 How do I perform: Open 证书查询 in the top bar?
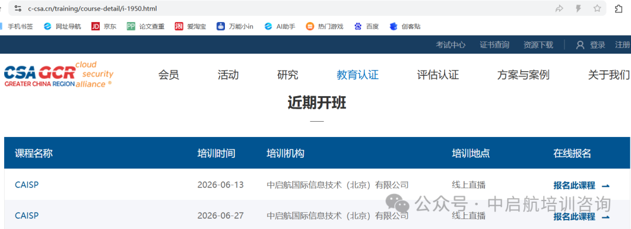495,45
